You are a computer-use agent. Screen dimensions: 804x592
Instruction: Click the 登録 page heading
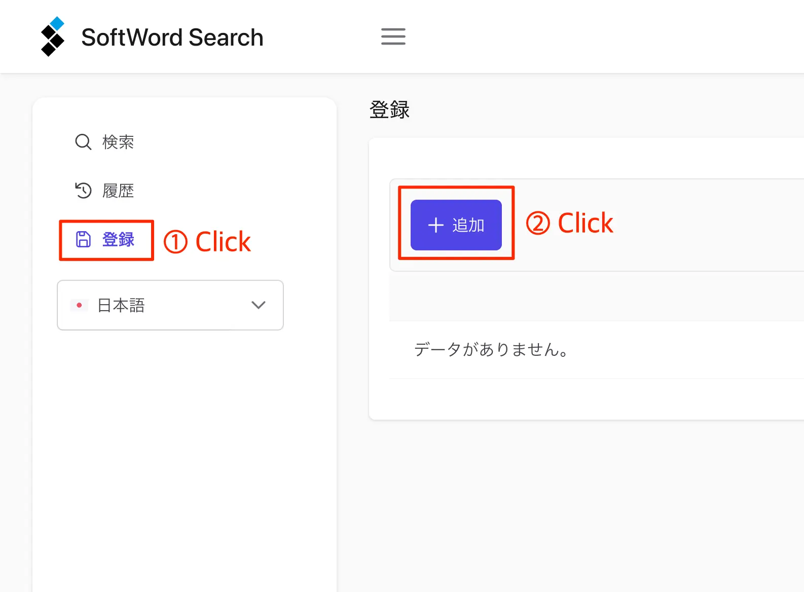tap(389, 110)
